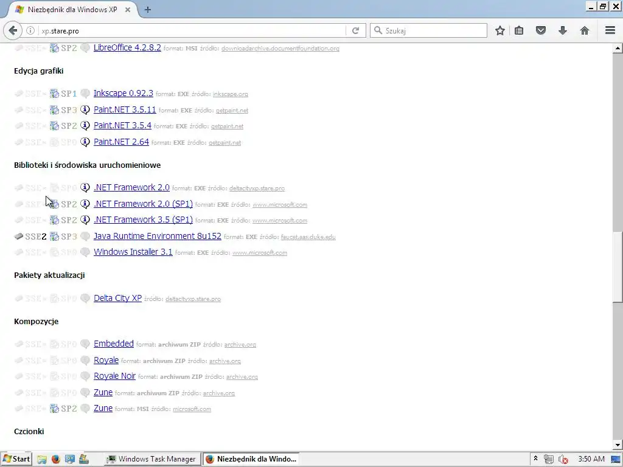Screen dimensions: 623x467
Task: Visit getpaint.net source beside Paint.NET 3.5.11
Action: pyautogui.click(x=232, y=111)
